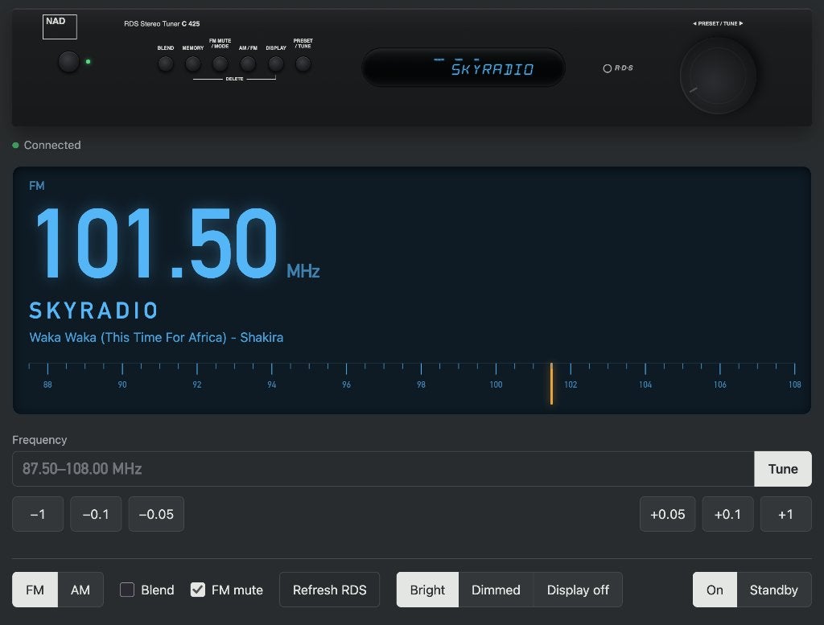This screenshot has width=824, height=625.
Task: Click the faceplate display showing SKYRADIO
Action: click(463, 68)
